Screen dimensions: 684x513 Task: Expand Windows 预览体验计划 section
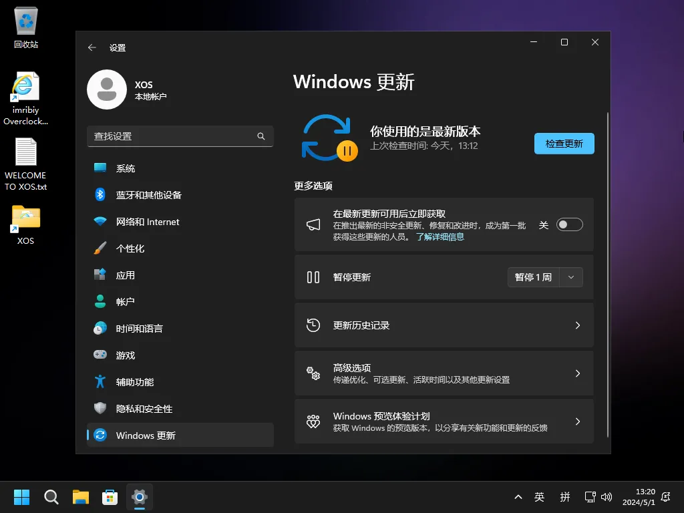[x=577, y=421]
